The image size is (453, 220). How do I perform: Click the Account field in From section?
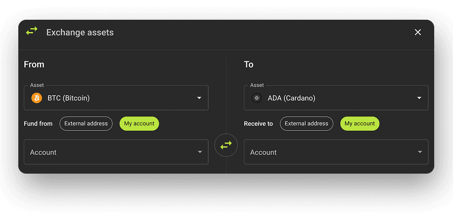coord(109,152)
